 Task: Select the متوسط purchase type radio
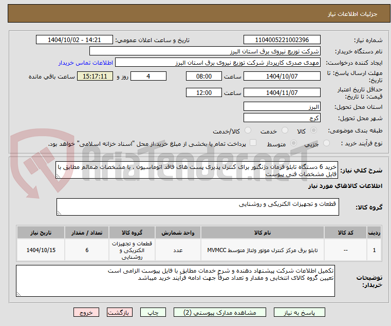(x=293, y=143)
